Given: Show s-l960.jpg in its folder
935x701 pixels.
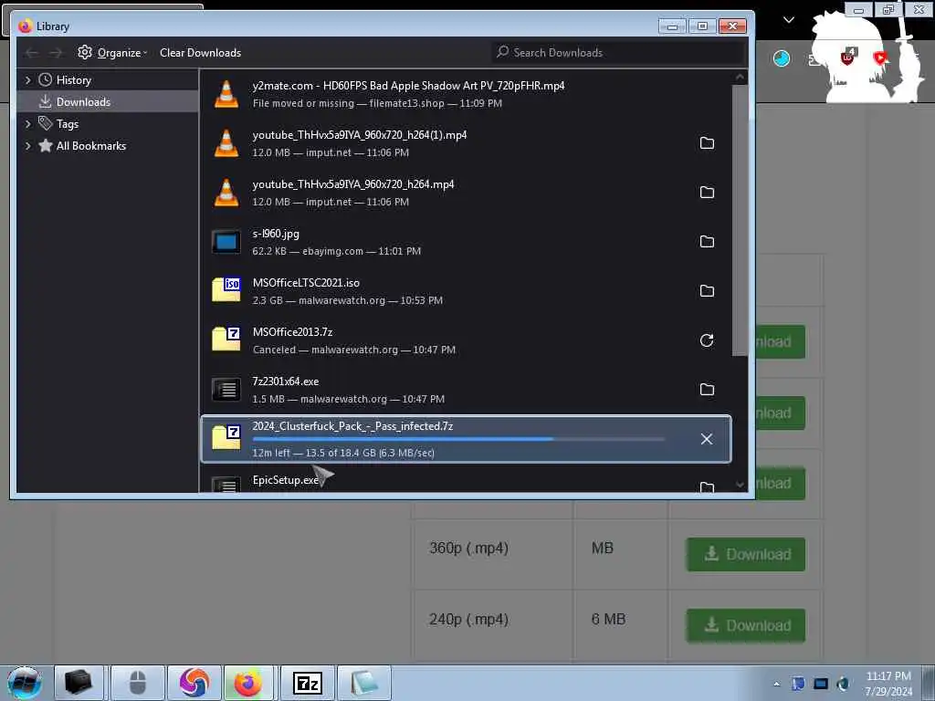Looking at the screenshot, I should click(x=707, y=241).
